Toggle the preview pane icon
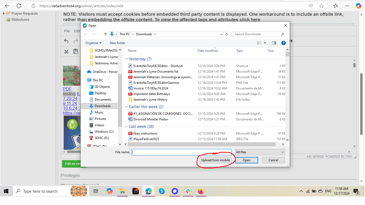 pos(274,43)
